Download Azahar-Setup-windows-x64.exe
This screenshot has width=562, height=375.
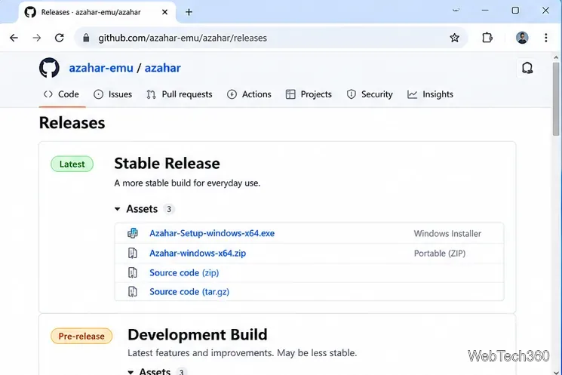tap(212, 233)
